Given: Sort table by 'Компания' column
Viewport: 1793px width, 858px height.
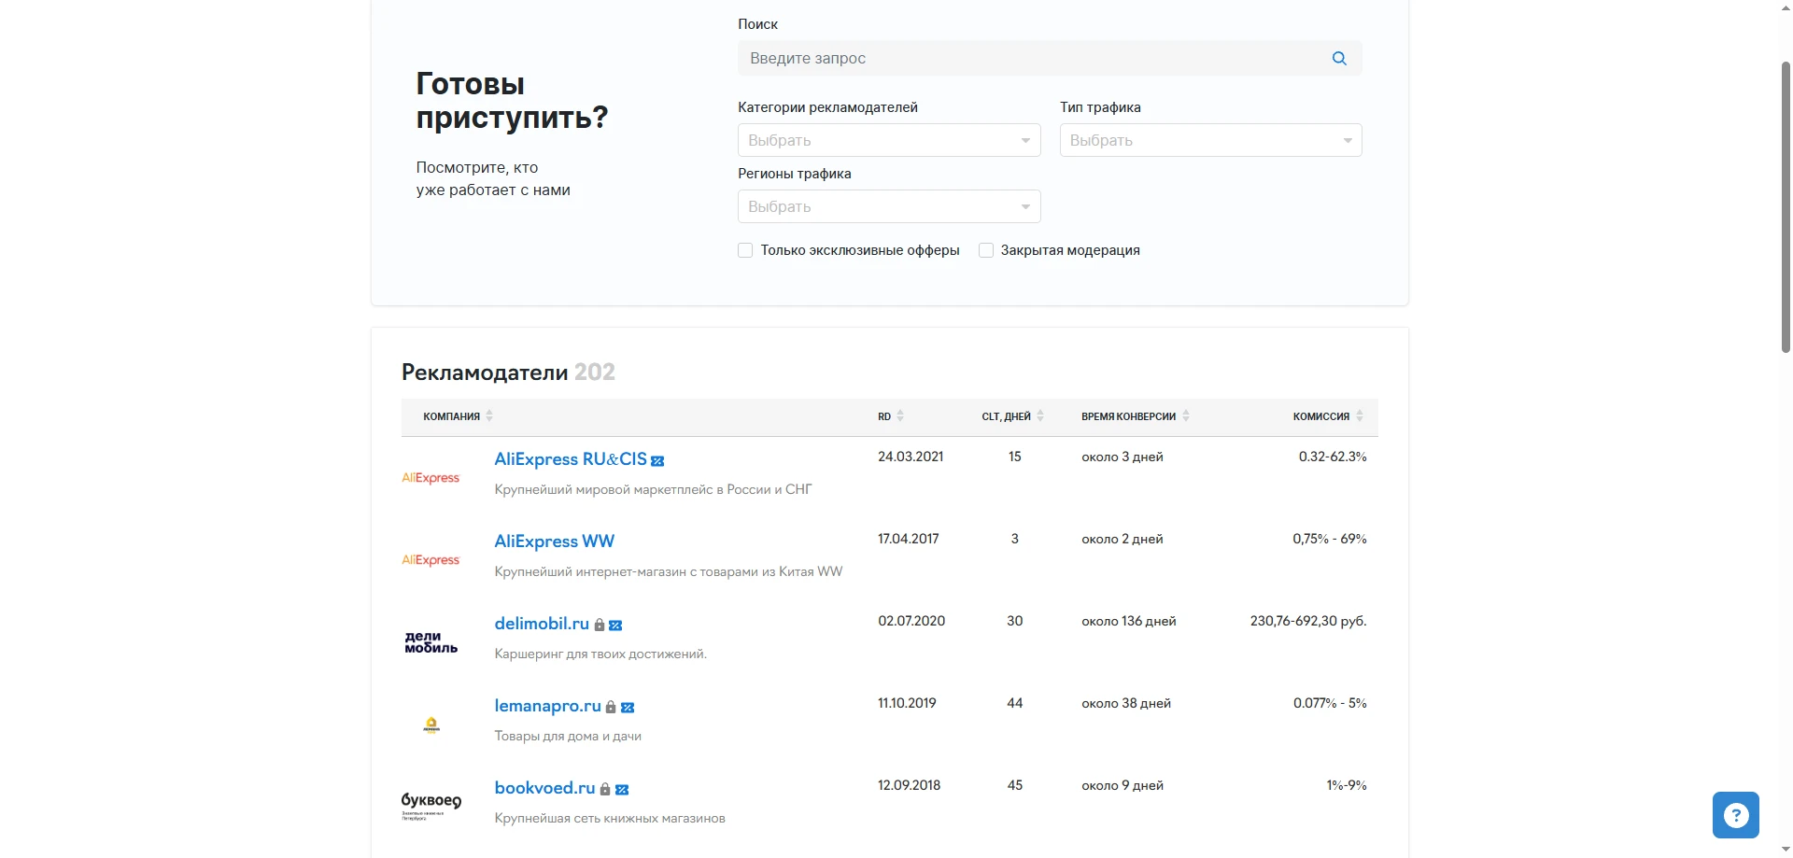Looking at the screenshot, I should coord(458,416).
